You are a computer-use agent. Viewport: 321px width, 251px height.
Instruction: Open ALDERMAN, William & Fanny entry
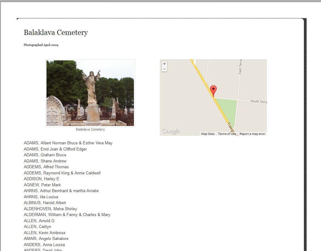pyautogui.click(x=67, y=215)
